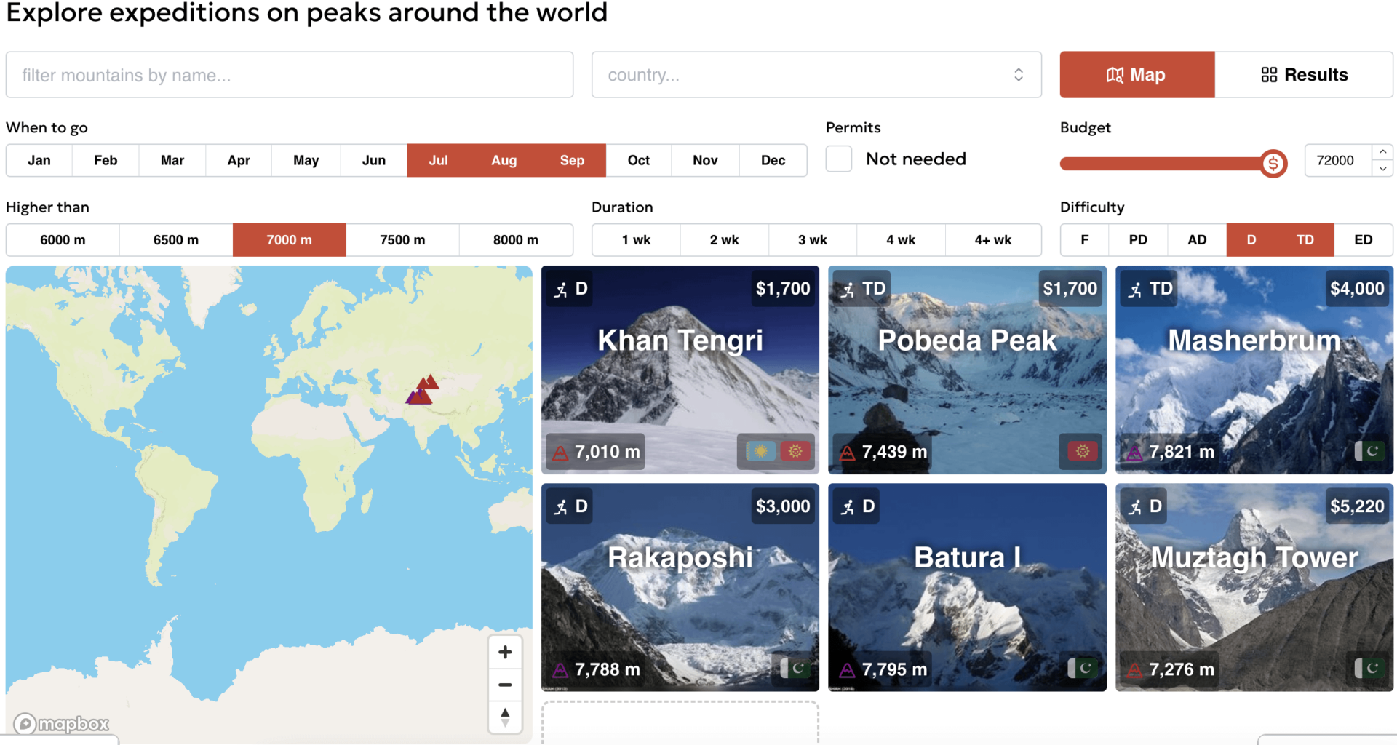The width and height of the screenshot is (1397, 745).
Task: Toggle the Oct month filter on
Action: [638, 160]
